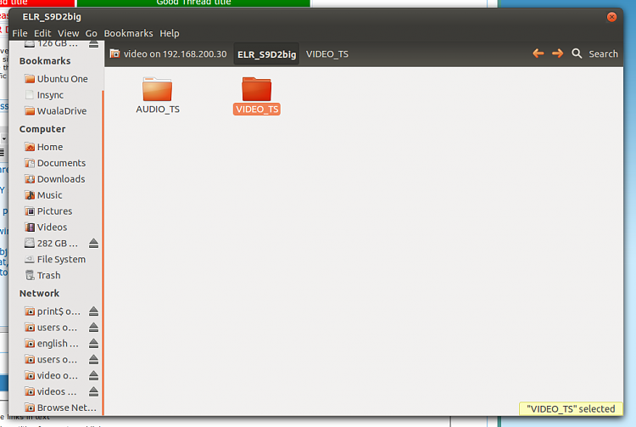This screenshot has height=427, width=636.
Task: Click the Ubuntu One folder icon
Action: pos(30,79)
